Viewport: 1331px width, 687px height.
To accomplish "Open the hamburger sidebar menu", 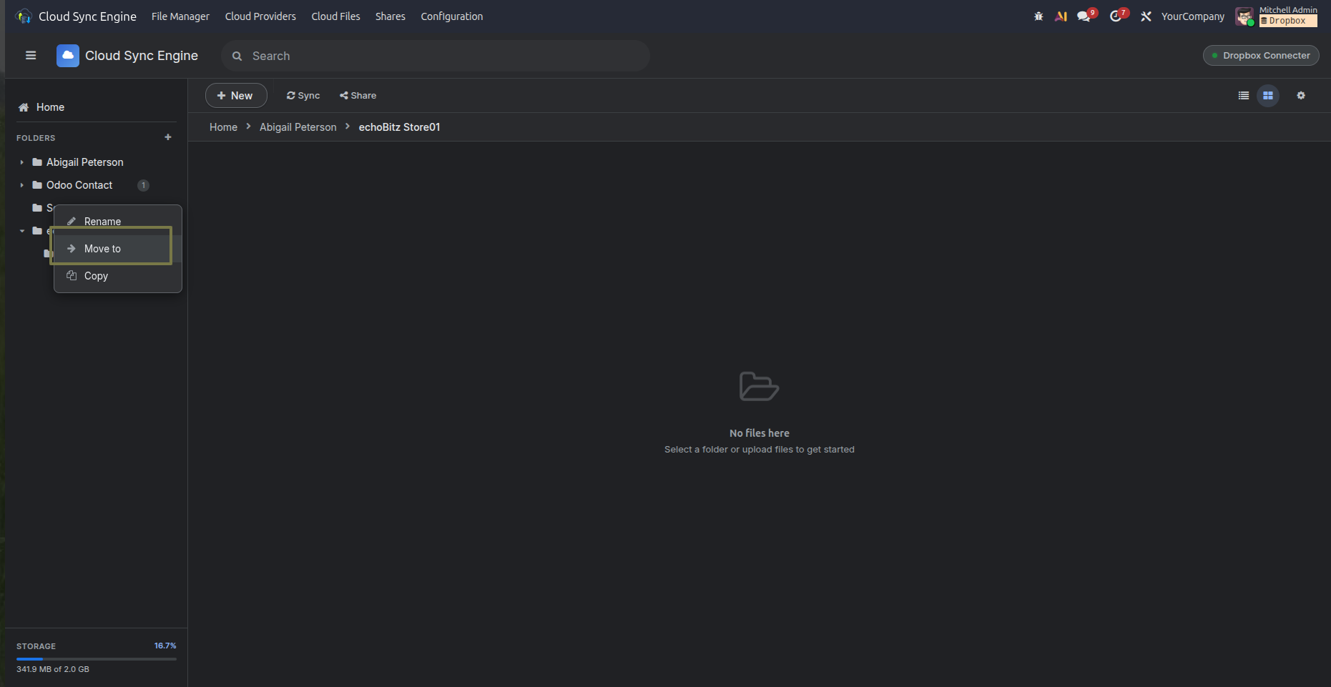I will [31, 56].
